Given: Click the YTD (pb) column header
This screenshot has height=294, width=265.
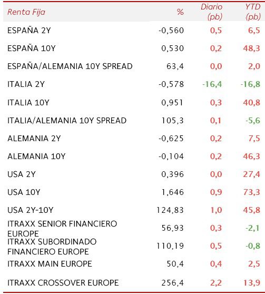Looking at the screenshot, I should pos(253,12).
